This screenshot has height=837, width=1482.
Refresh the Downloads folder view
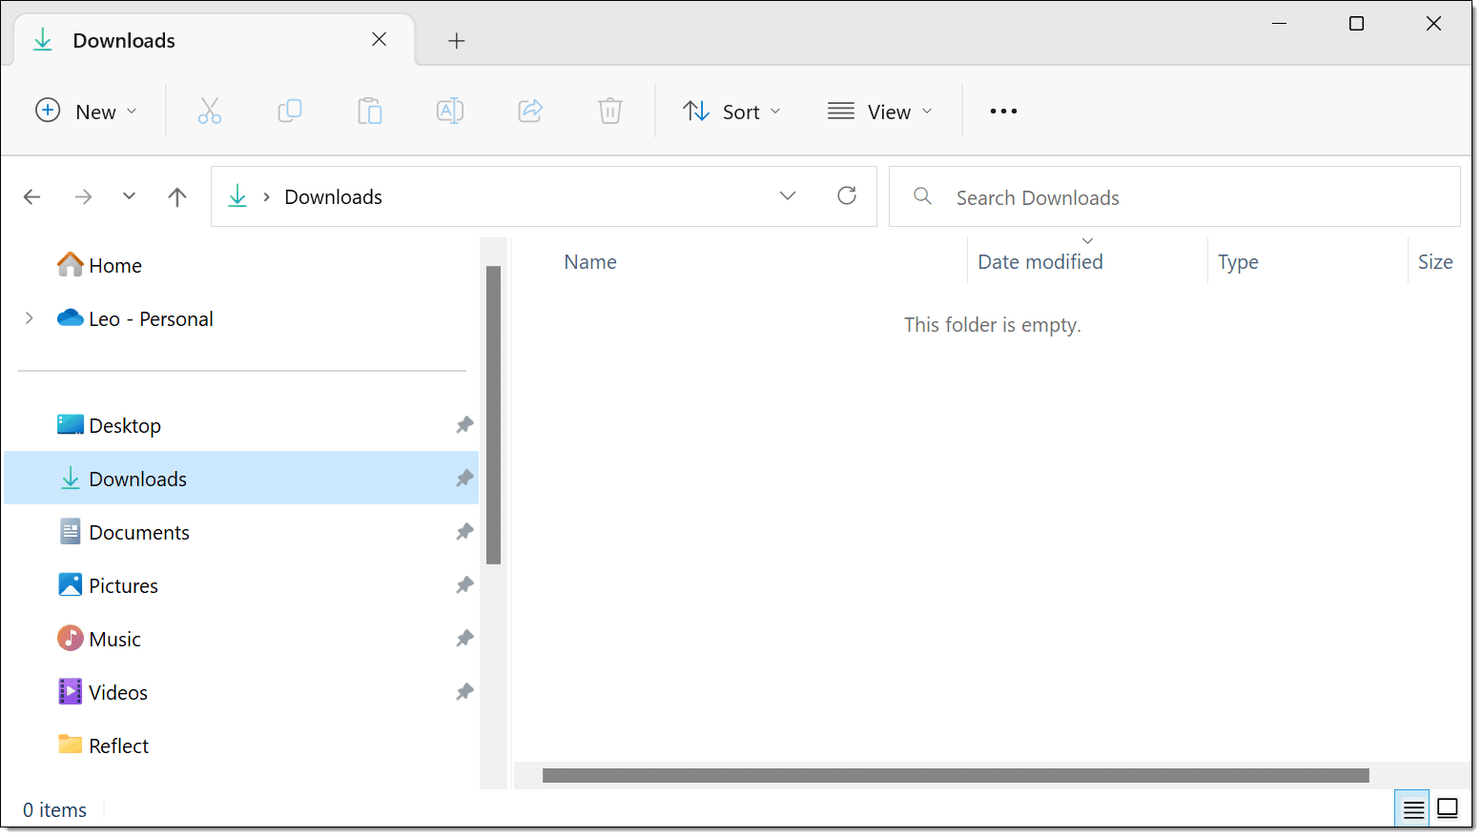[x=847, y=196]
